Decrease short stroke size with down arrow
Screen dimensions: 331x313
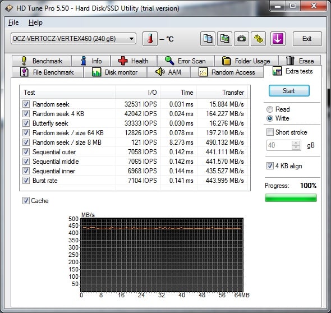click(x=296, y=148)
